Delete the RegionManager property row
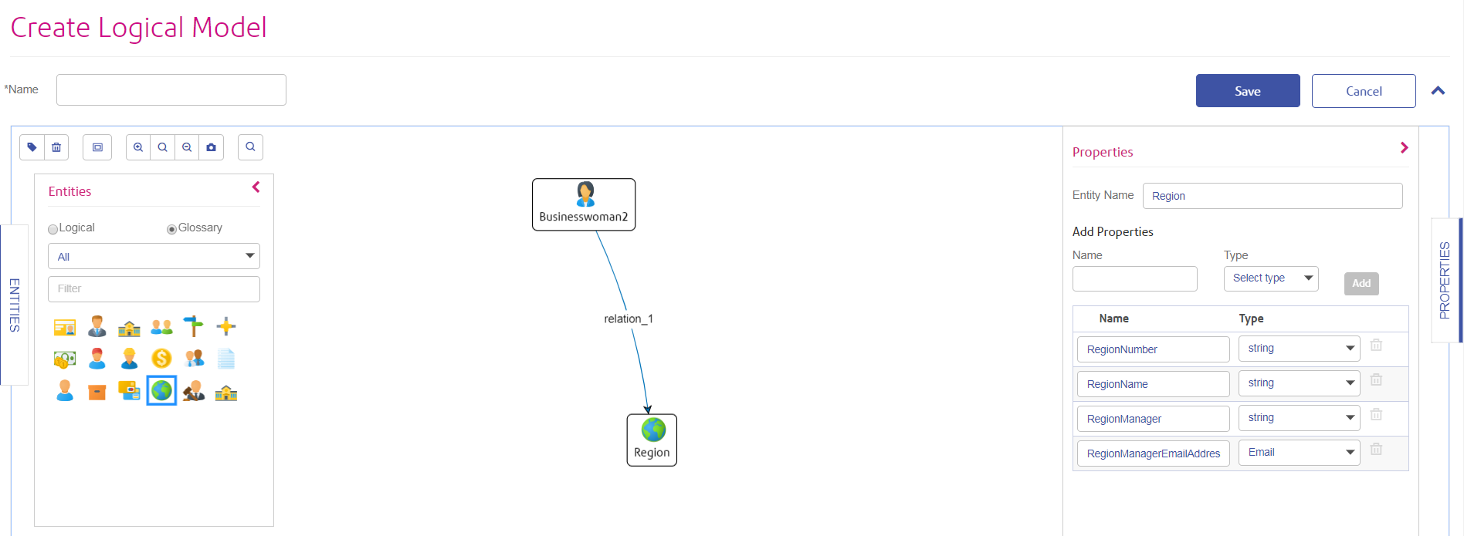1464x536 pixels. click(1376, 415)
